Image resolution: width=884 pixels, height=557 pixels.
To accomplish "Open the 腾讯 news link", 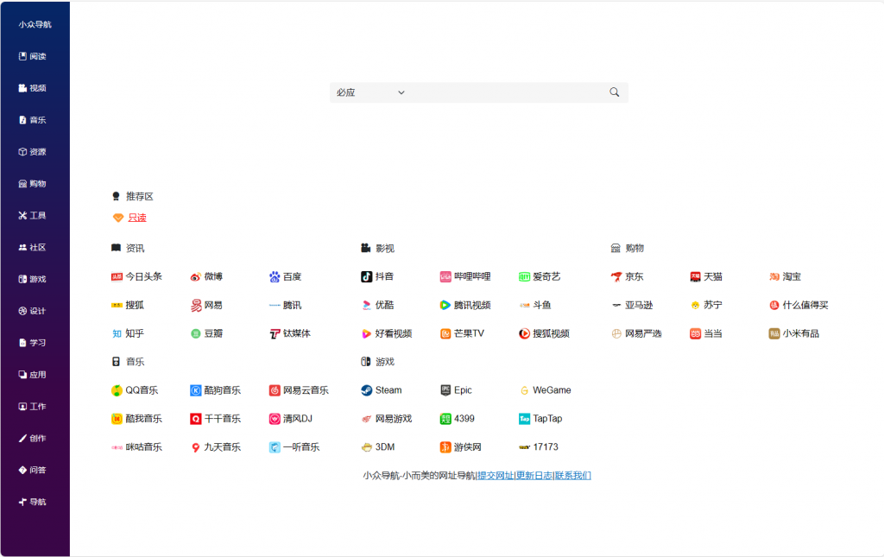I will click(286, 306).
